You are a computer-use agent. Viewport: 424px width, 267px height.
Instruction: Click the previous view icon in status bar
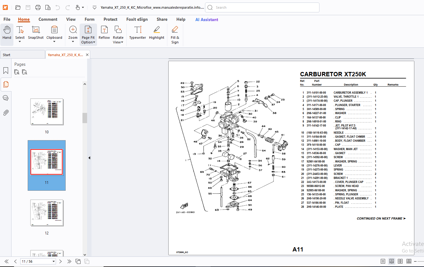78,261
